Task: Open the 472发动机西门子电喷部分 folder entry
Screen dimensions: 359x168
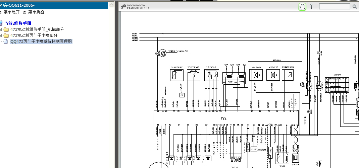Action: 34,35
